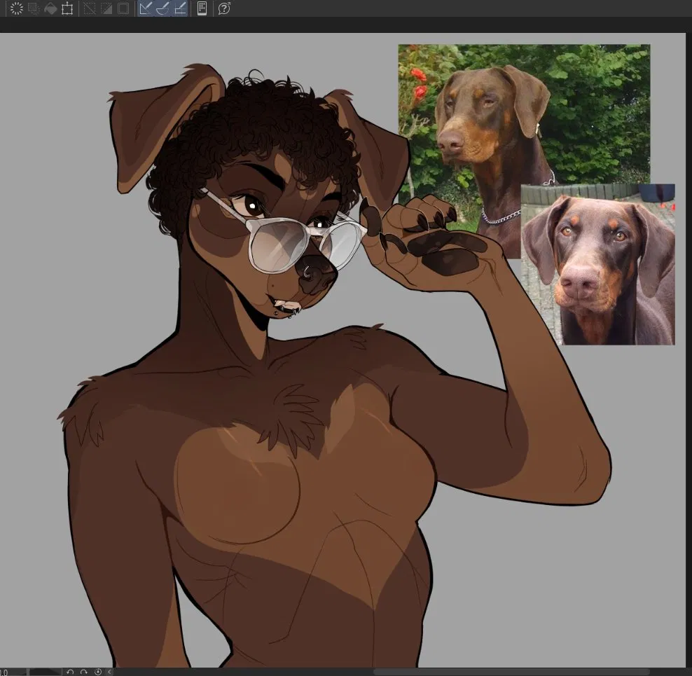Toggle the Show Selection Border icon

point(123,8)
